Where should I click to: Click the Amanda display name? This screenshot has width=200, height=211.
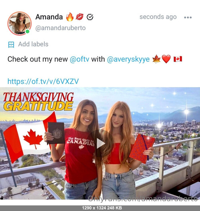[x=49, y=17]
